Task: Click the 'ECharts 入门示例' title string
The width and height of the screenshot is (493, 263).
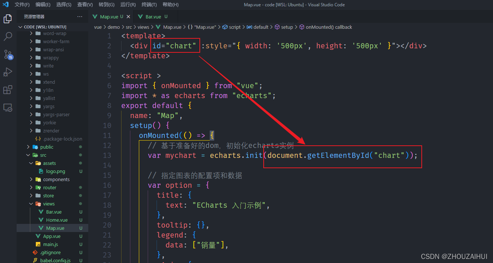Action: pos(229,205)
